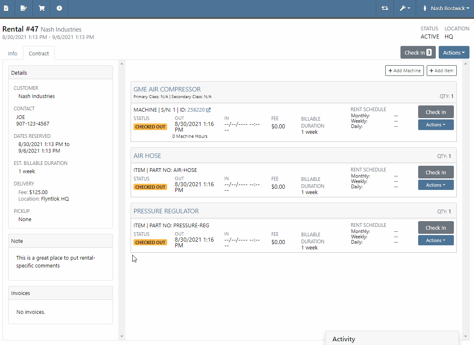Open Actions dropdown for GME Air Compressor
The width and height of the screenshot is (474, 345).
click(436, 125)
